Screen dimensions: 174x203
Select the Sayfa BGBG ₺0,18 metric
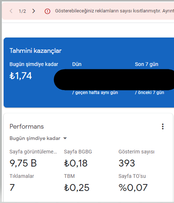[x=78, y=159]
